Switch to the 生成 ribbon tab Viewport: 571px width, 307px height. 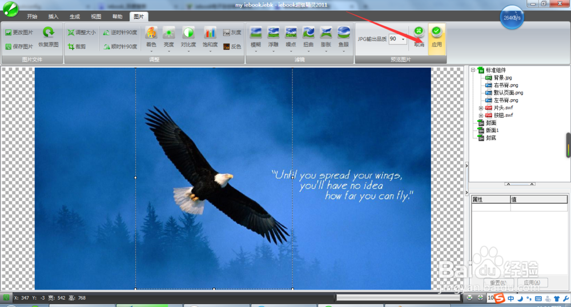(x=75, y=17)
